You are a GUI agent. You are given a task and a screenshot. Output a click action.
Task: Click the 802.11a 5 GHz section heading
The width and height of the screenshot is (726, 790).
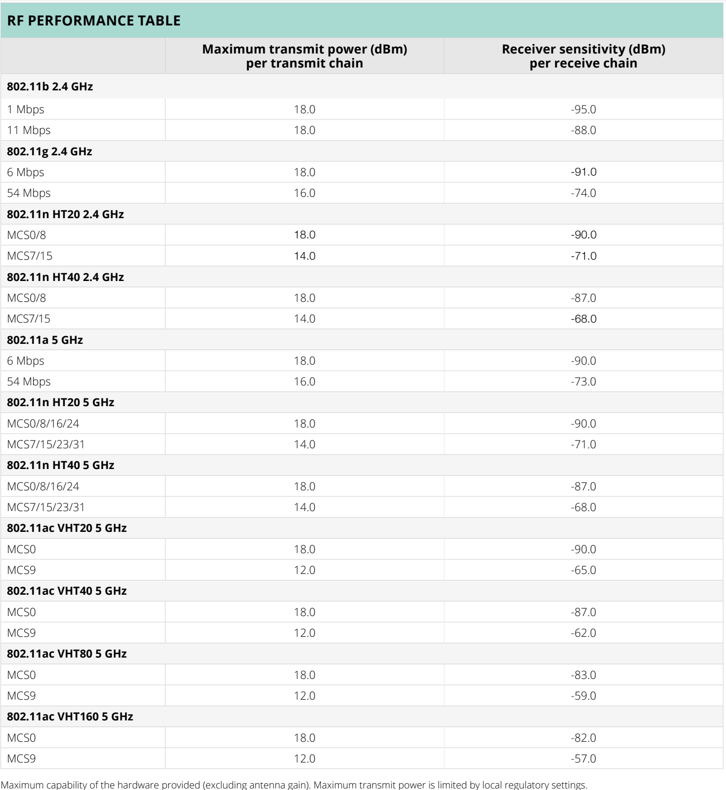tap(45, 340)
